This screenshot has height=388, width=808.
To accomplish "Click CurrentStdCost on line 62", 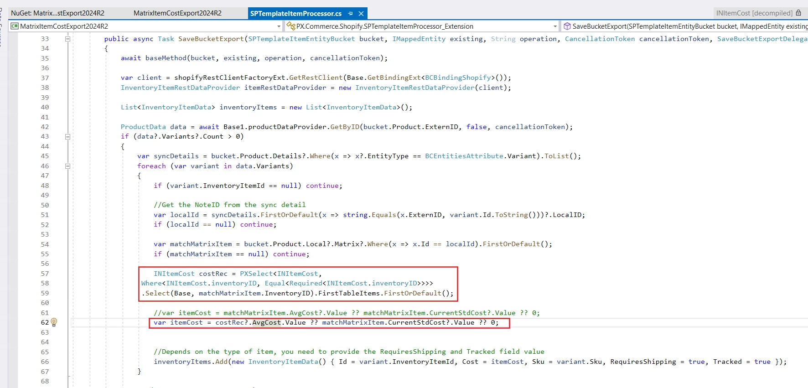I will (x=417, y=322).
